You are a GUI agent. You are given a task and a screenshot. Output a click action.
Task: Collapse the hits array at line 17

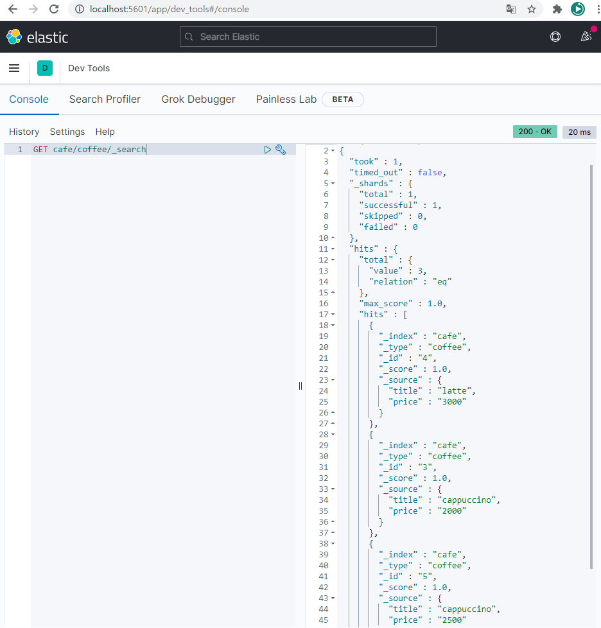tap(333, 315)
